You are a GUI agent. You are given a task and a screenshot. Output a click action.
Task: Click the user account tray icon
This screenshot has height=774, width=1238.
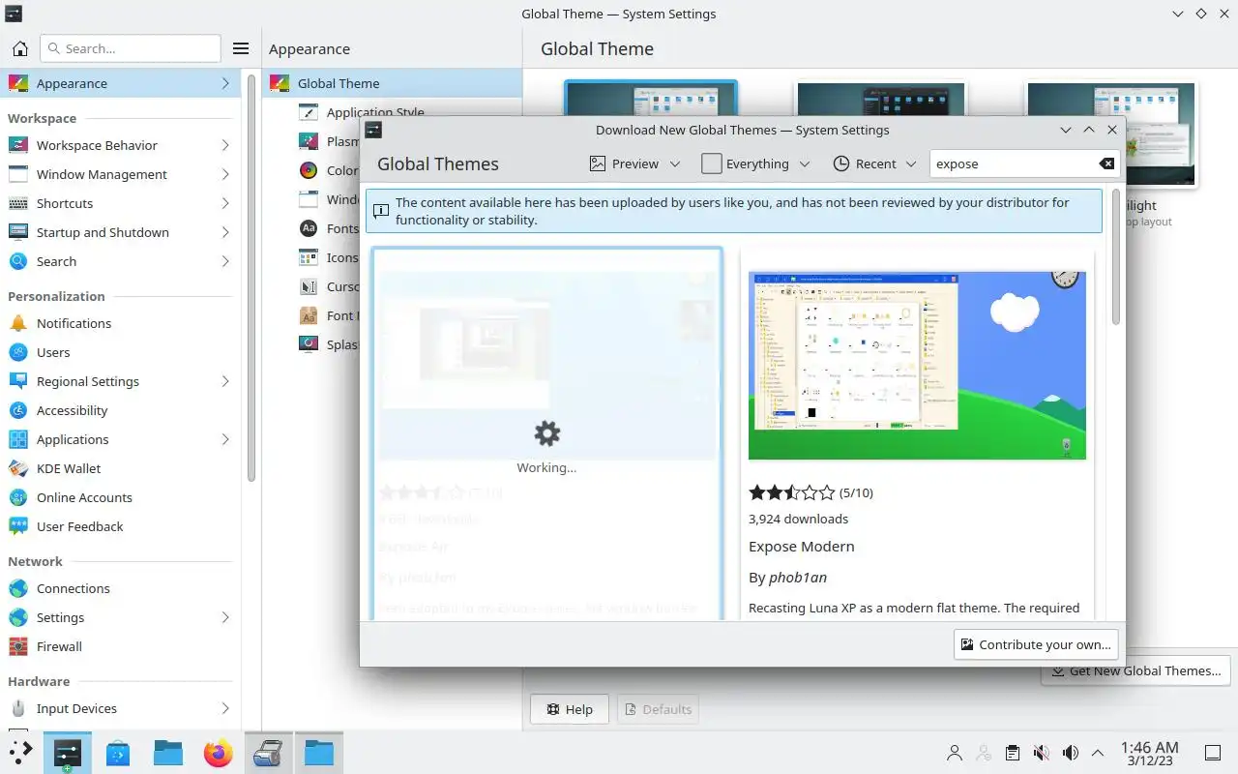click(955, 753)
